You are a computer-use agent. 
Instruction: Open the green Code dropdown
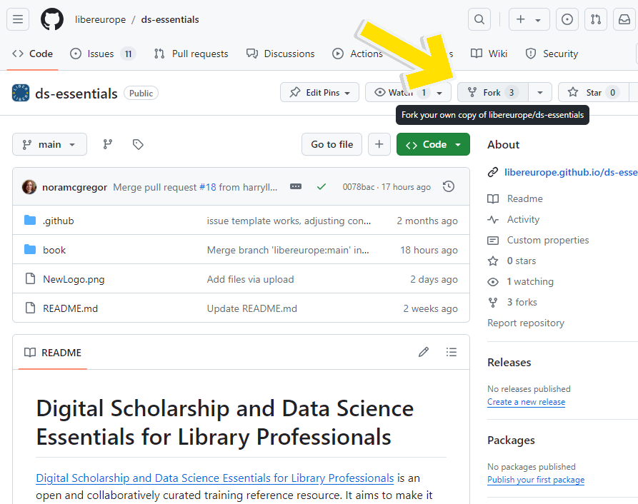[434, 144]
